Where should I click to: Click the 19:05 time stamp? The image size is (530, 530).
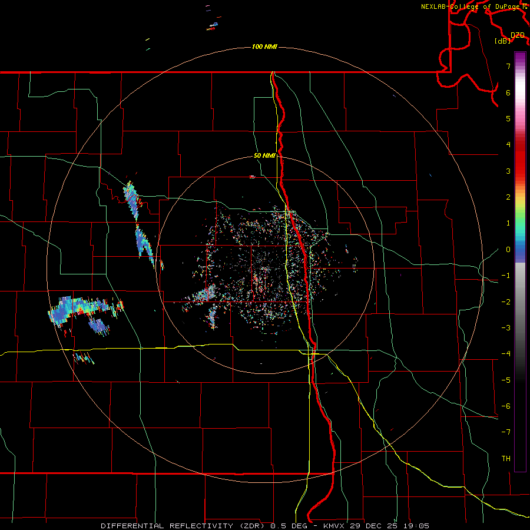(417, 526)
